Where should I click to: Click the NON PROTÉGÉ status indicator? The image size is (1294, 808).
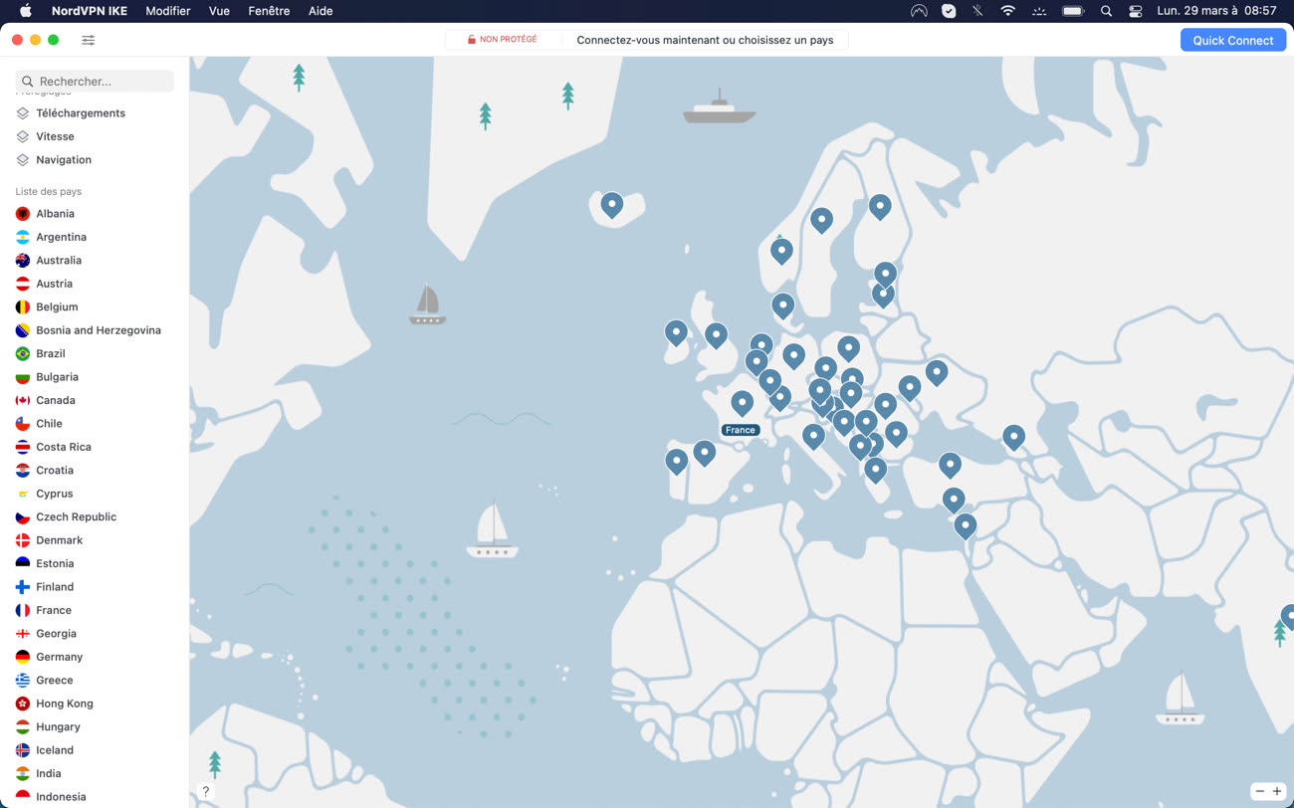[503, 40]
